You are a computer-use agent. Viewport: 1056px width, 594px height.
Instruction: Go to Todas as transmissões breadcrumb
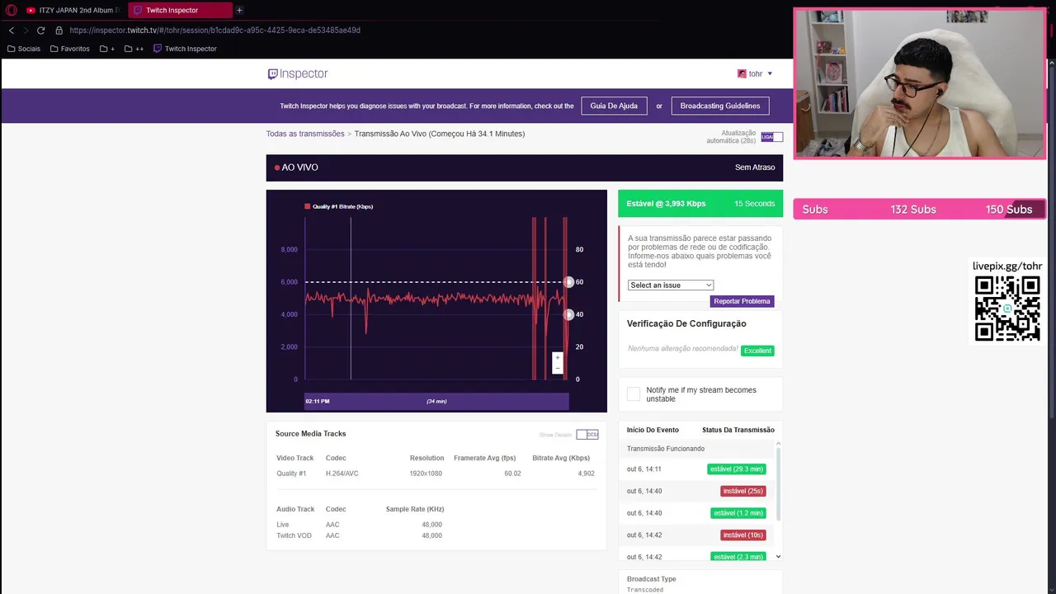click(x=305, y=134)
